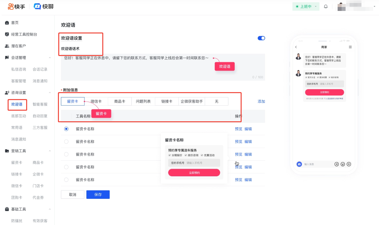This screenshot has height=225, width=379.
Task: Open 经营工具控制台 from the sidebar
Action: [7, 34]
